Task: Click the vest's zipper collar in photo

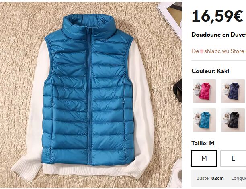Action: 89,26
